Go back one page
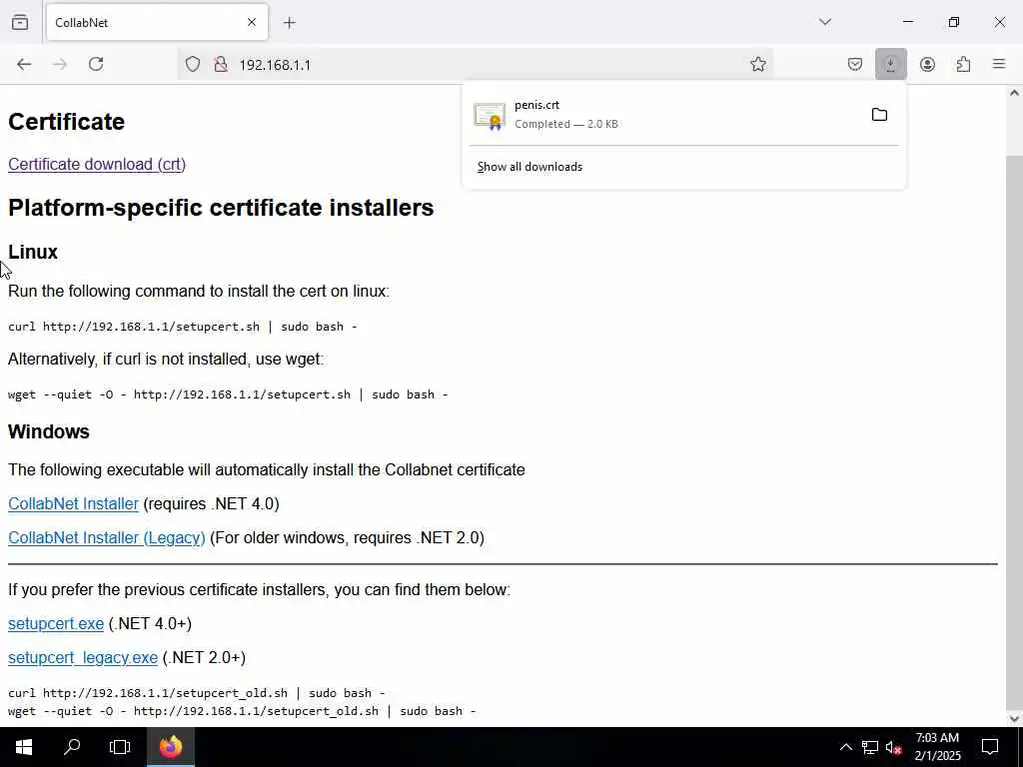This screenshot has height=767, width=1023. [24, 64]
